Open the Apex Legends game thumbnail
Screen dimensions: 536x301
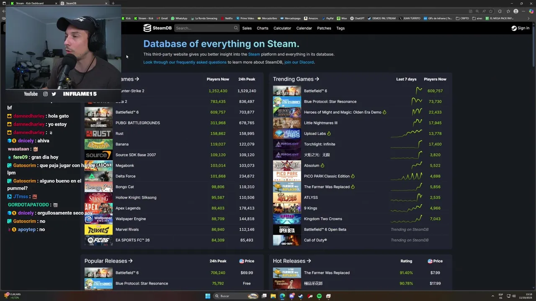pos(98,208)
